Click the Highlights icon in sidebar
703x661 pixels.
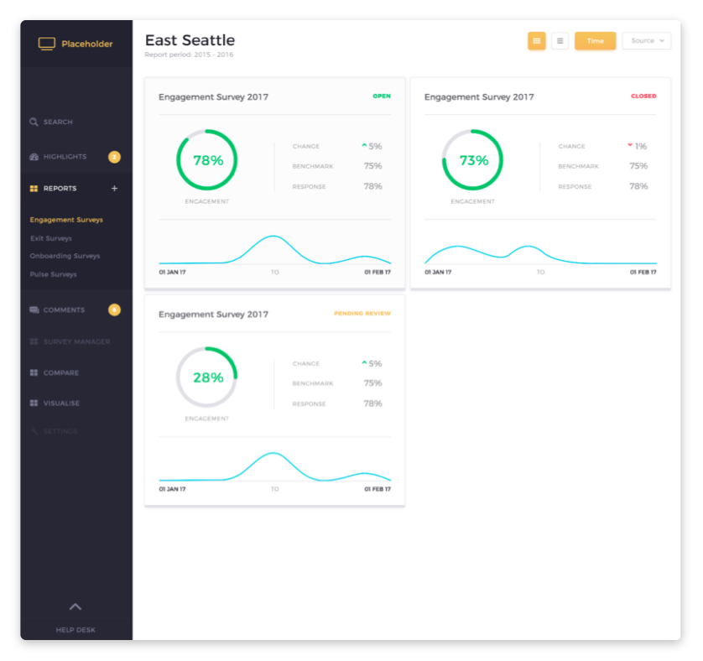tap(34, 157)
